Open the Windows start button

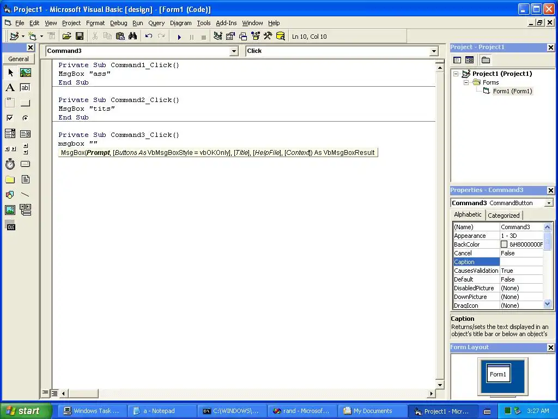(25, 411)
